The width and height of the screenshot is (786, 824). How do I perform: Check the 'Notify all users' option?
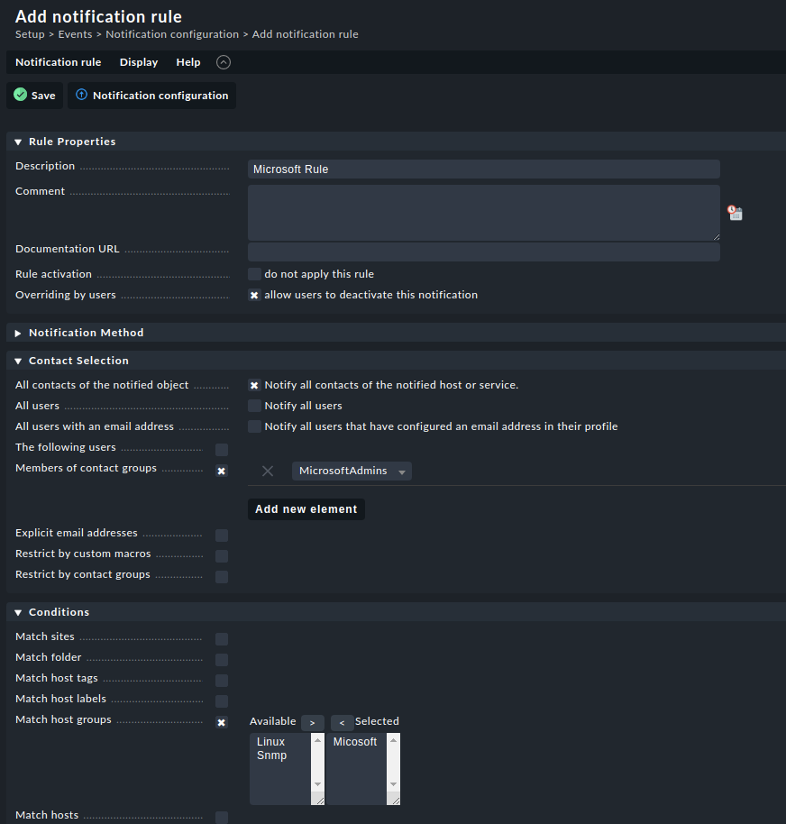pos(254,406)
